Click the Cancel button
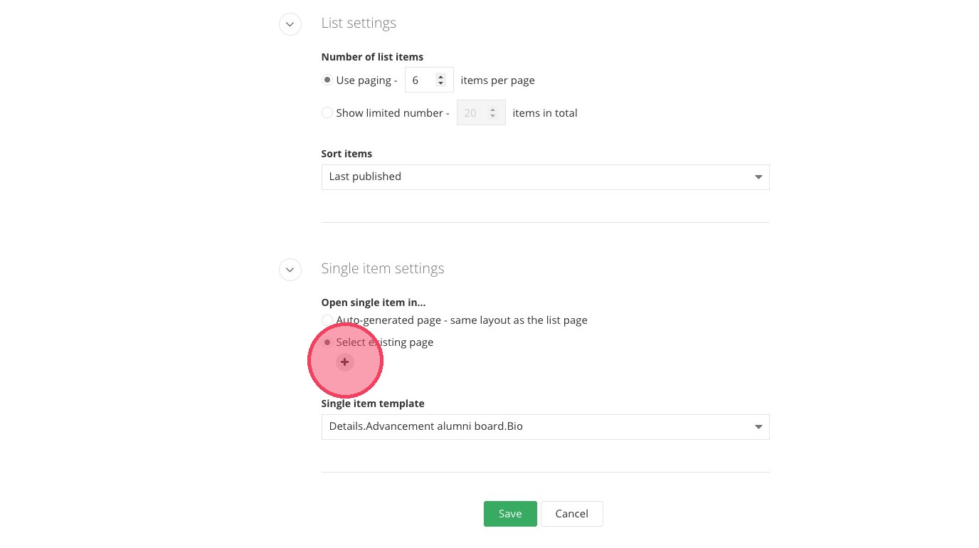979x548 pixels. click(571, 514)
